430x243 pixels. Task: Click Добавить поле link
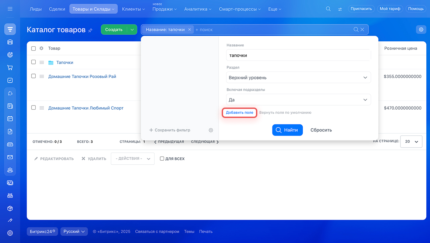[x=240, y=113]
